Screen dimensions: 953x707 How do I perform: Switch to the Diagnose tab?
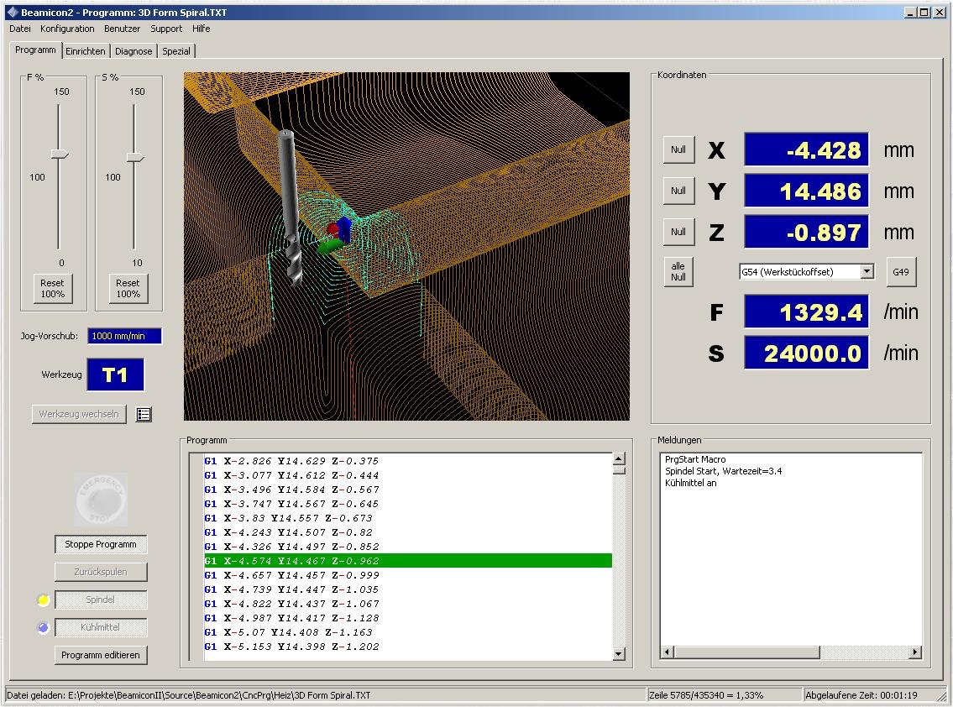point(134,51)
